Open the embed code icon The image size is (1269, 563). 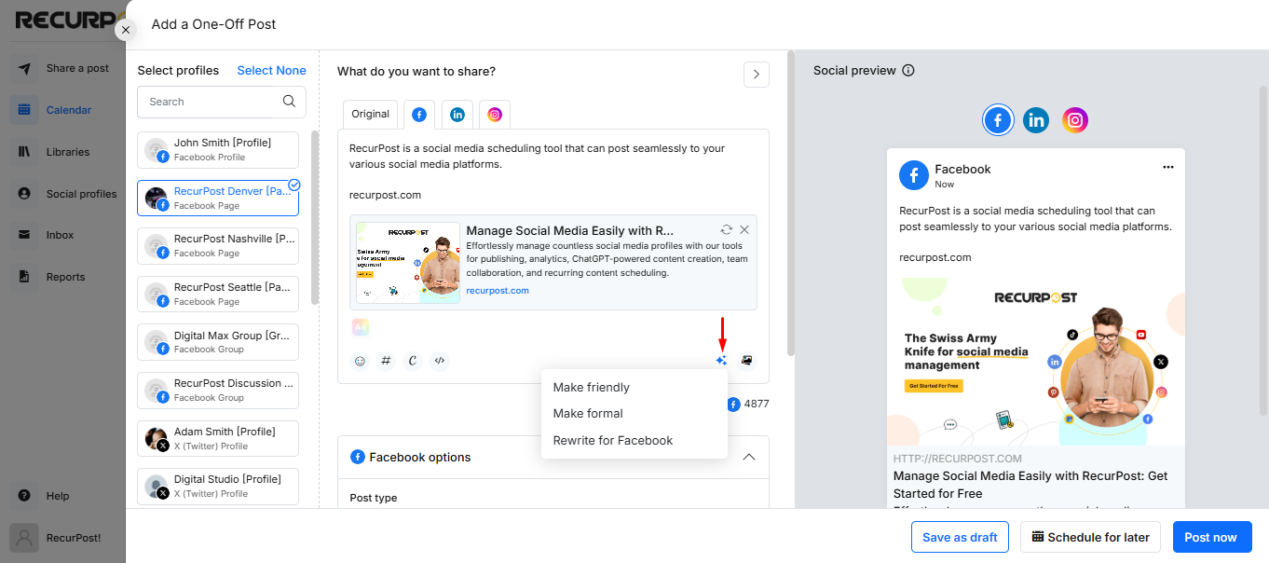click(x=440, y=361)
